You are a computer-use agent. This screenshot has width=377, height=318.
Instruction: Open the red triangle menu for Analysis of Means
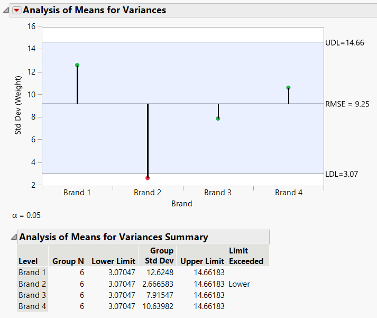coord(16,10)
